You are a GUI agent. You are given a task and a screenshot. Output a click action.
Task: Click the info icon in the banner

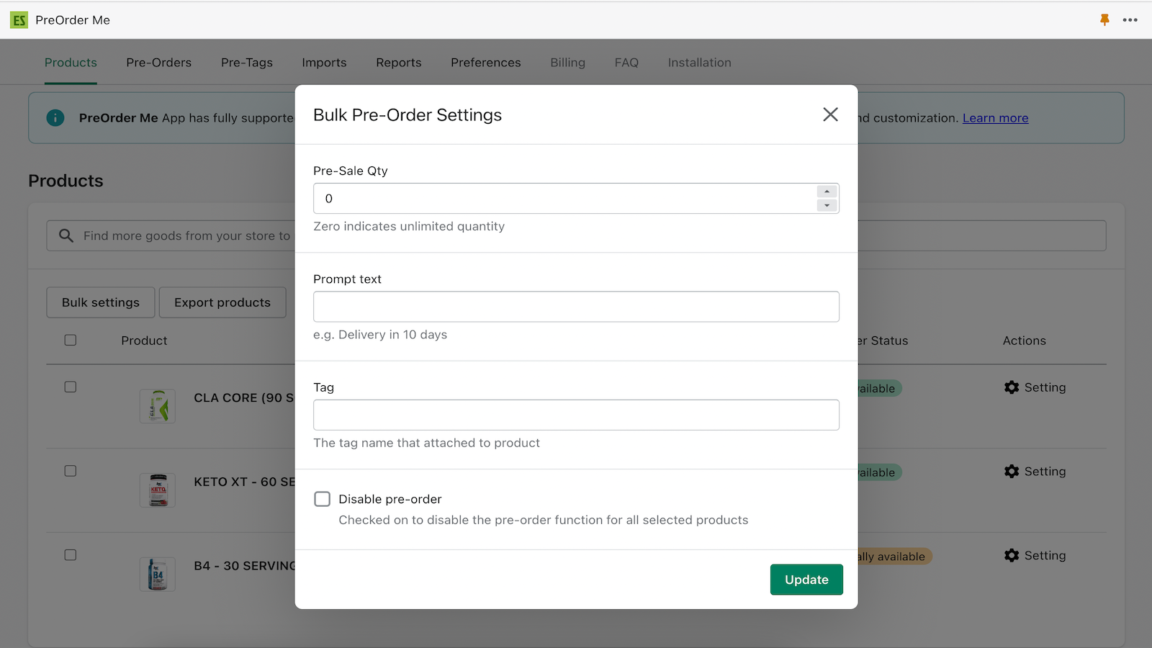click(x=55, y=117)
